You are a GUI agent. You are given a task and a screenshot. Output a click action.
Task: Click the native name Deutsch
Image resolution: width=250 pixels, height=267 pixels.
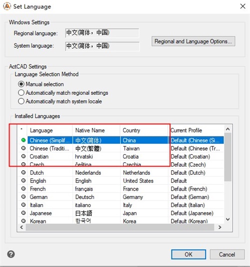point(85,197)
